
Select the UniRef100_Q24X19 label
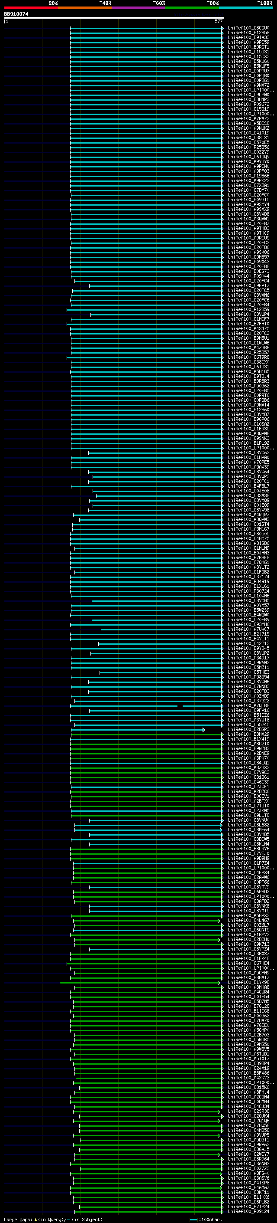pos(248,1068)
